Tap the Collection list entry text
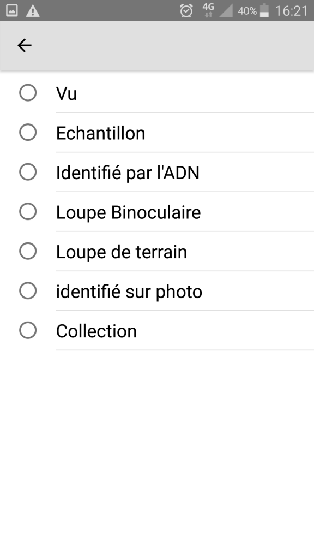 (x=96, y=331)
